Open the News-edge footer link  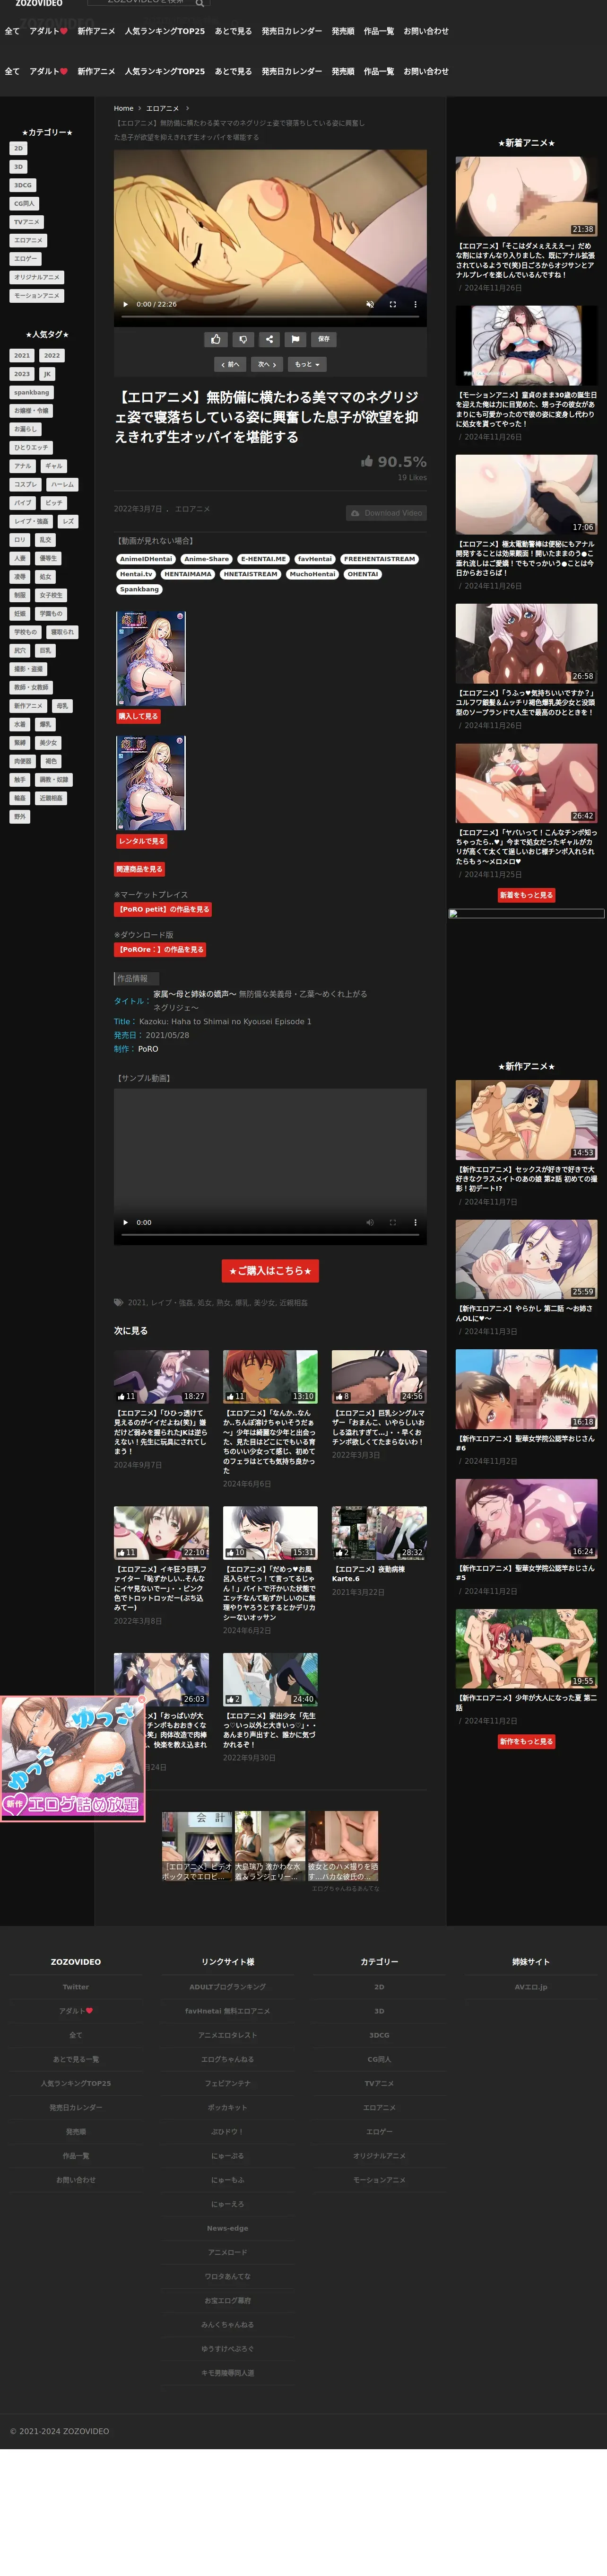pos(228,2228)
